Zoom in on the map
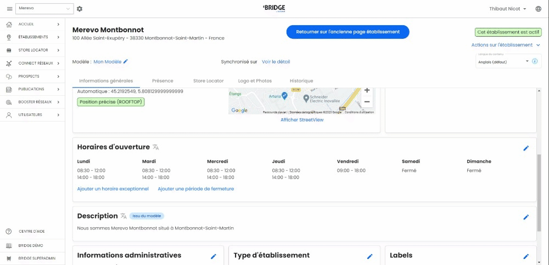This screenshot has height=265, width=549. (367, 90)
